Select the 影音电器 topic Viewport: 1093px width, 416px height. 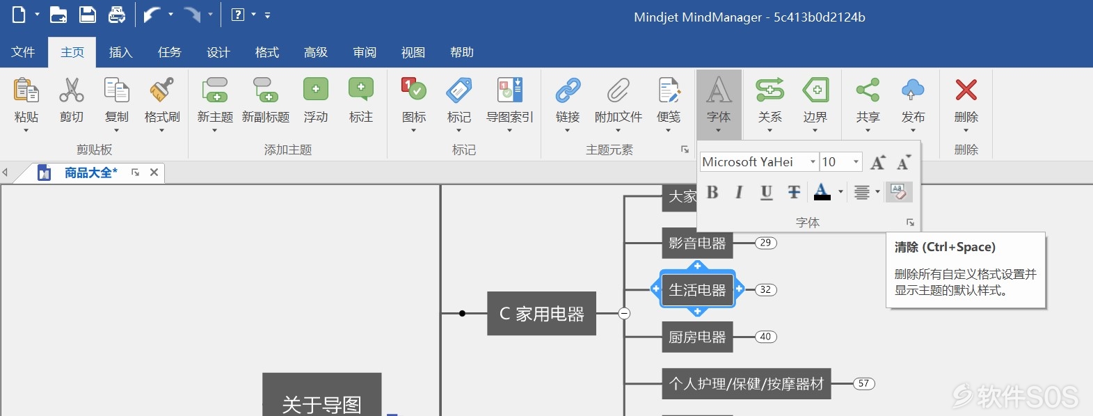tap(697, 243)
